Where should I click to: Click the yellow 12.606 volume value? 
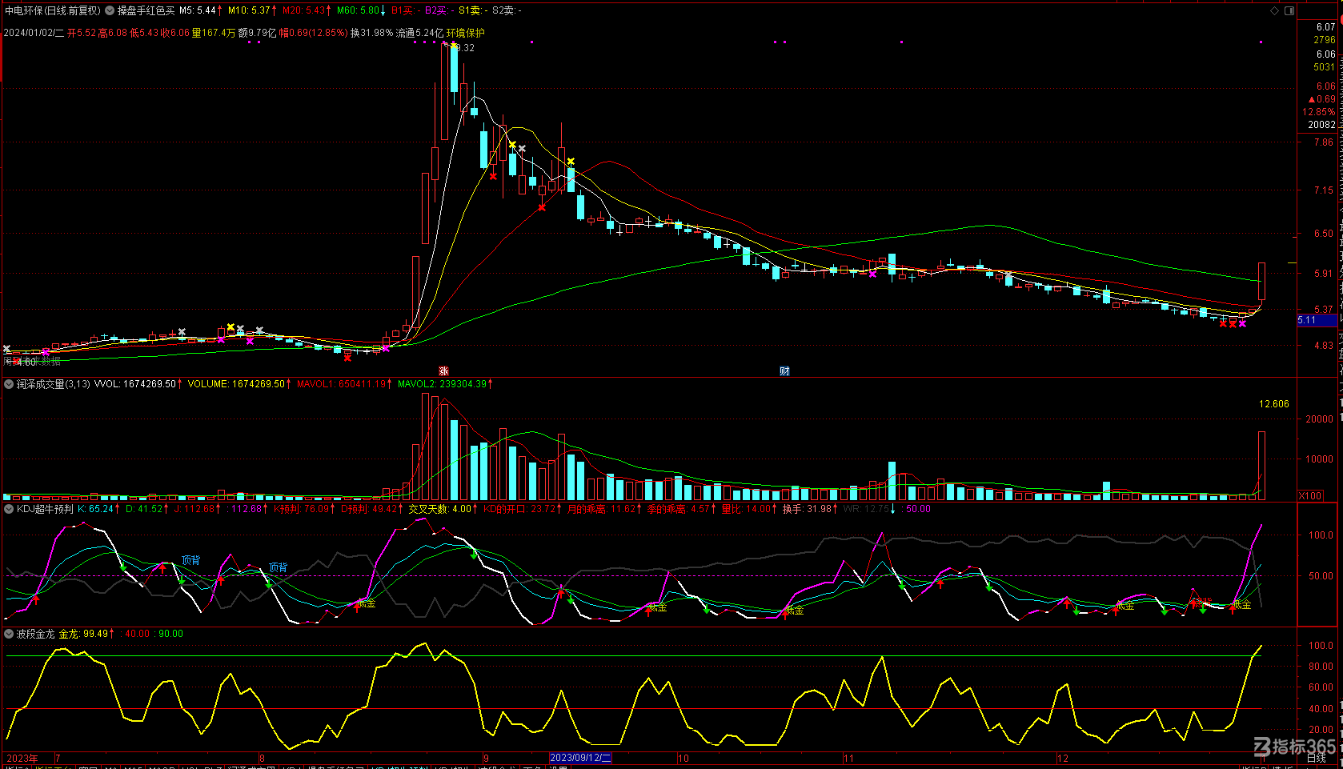pyautogui.click(x=1274, y=404)
